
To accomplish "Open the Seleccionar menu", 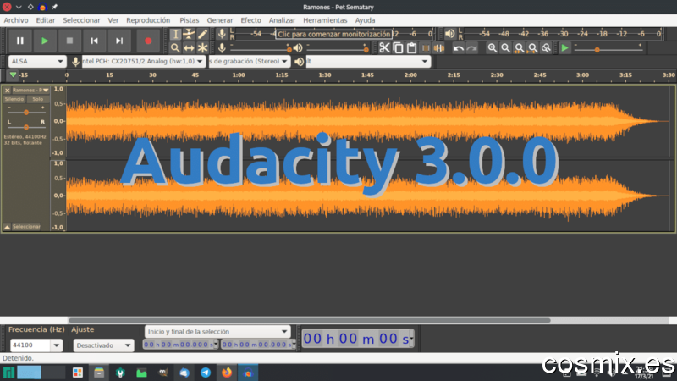I will [81, 20].
